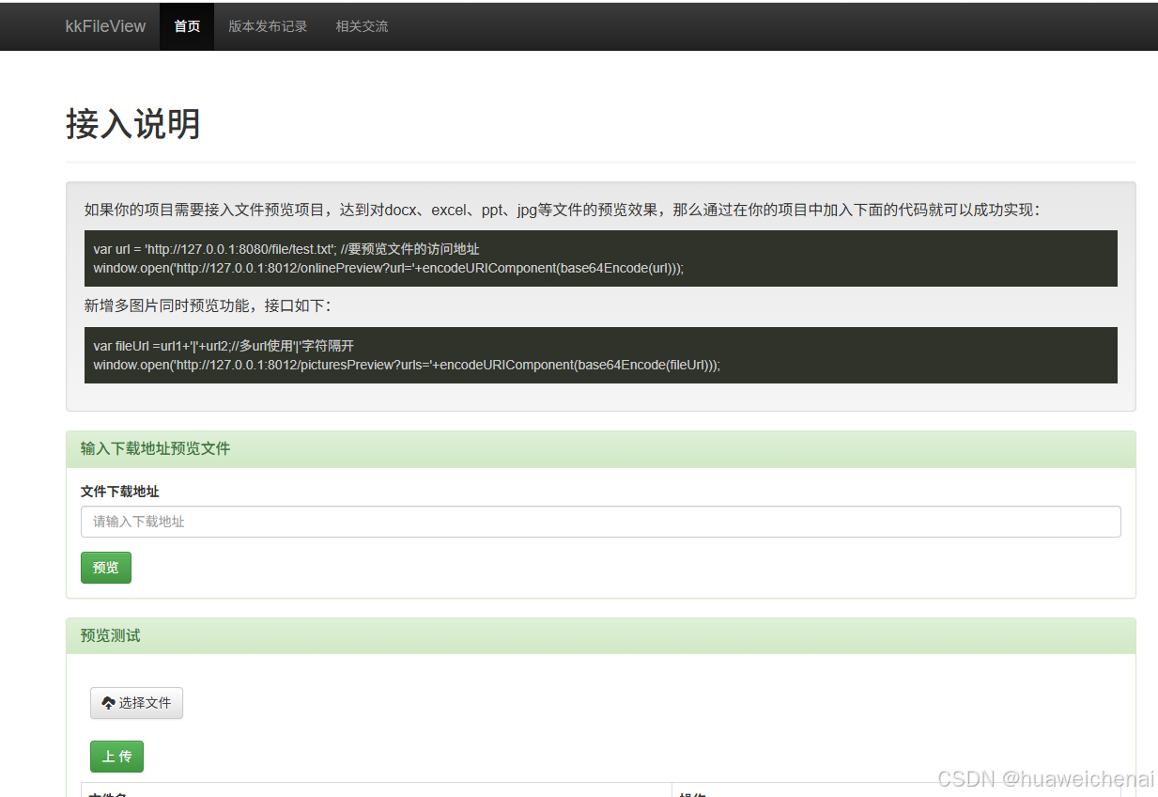The width and height of the screenshot is (1158, 797).
Task: Click the 如果你的项目需要接入 intro paragraph
Action: (x=562, y=210)
